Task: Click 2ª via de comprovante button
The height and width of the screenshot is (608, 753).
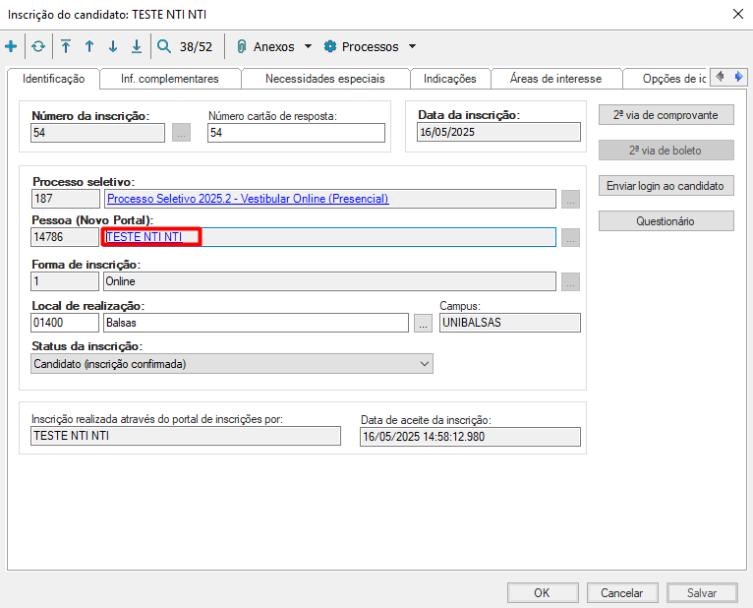Action: click(666, 115)
